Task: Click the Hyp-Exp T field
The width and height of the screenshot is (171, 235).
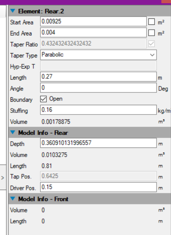Action: point(98,65)
